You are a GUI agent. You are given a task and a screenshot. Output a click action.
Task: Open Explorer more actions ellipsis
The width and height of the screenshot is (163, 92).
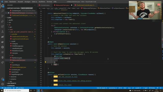35,5
